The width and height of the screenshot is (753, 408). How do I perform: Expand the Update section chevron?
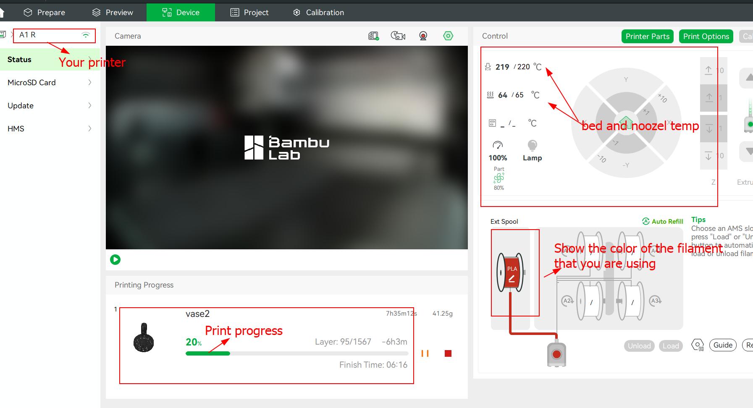(89, 105)
